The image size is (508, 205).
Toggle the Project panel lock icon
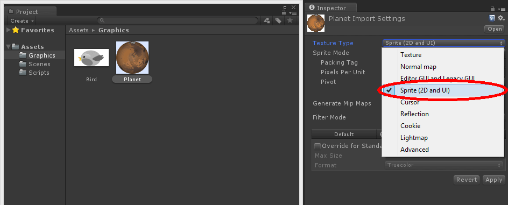pyautogui.click(x=284, y=12)
